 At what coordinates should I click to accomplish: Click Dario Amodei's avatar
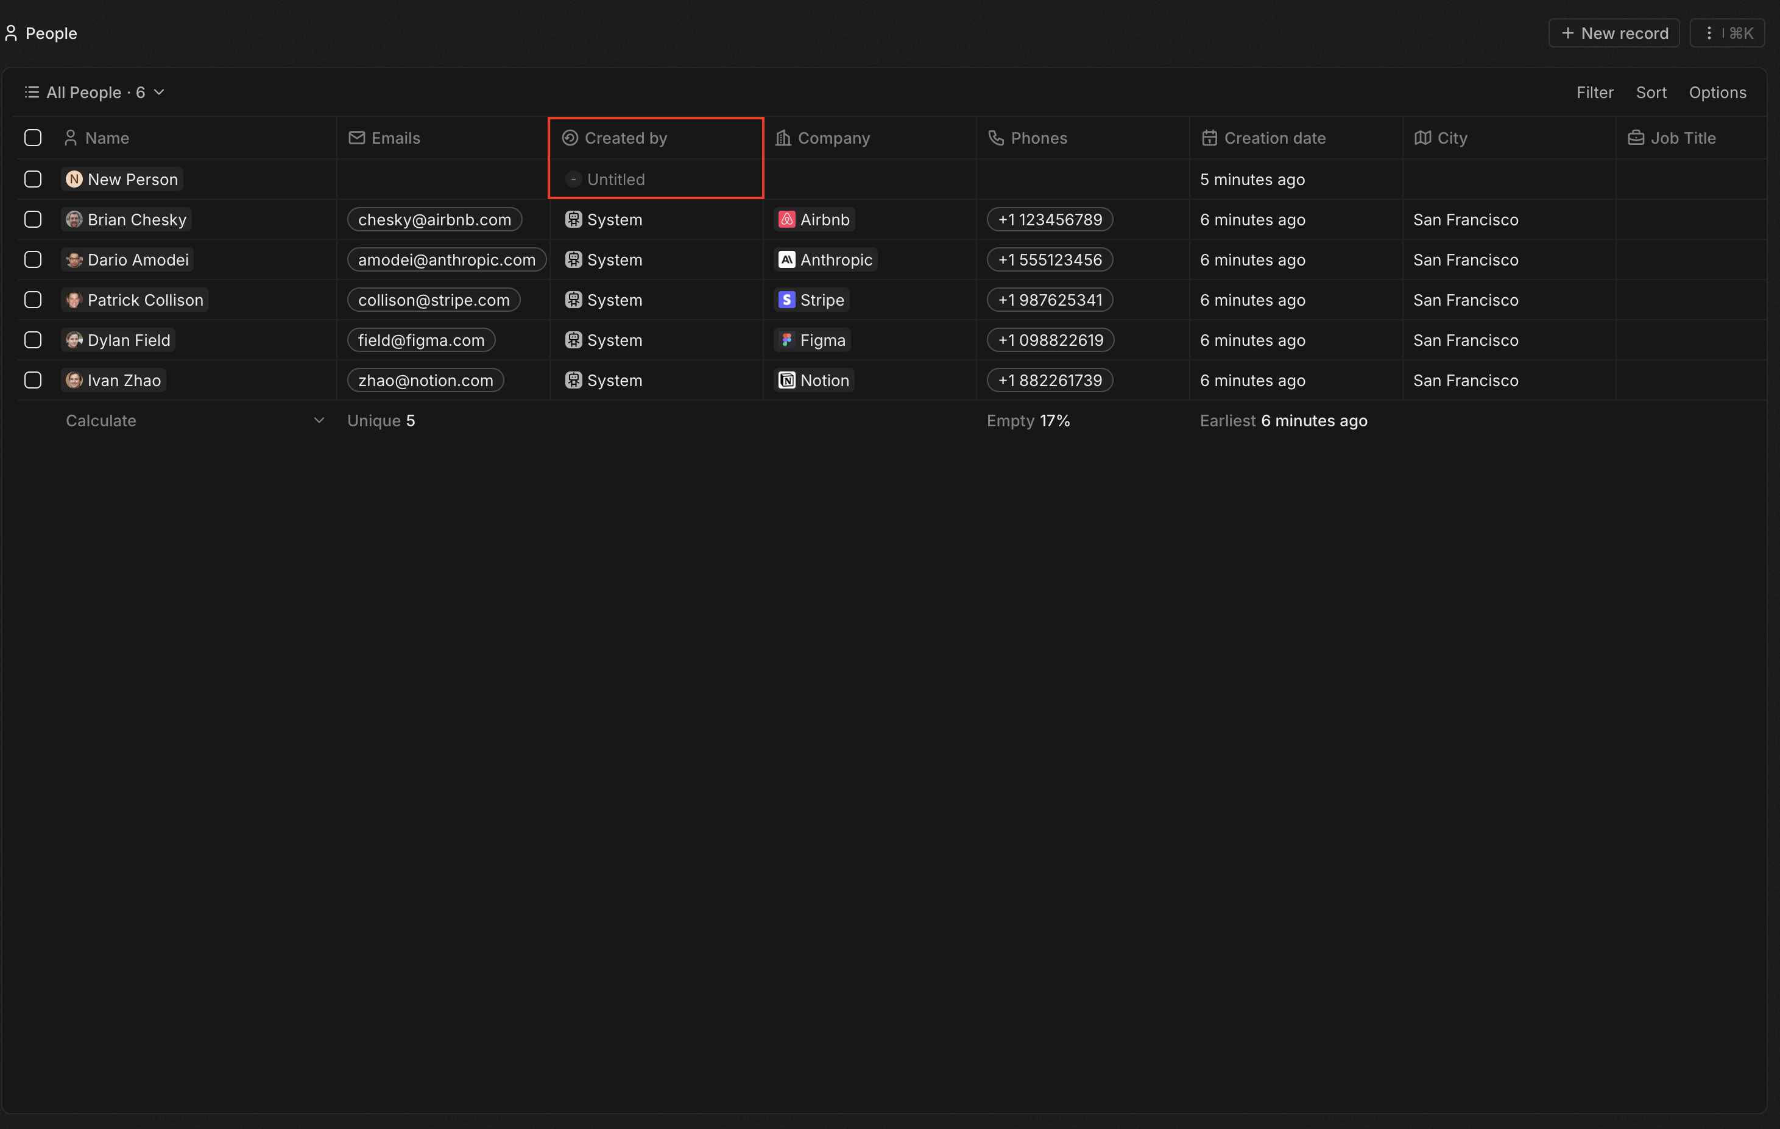tap(74, 259)
